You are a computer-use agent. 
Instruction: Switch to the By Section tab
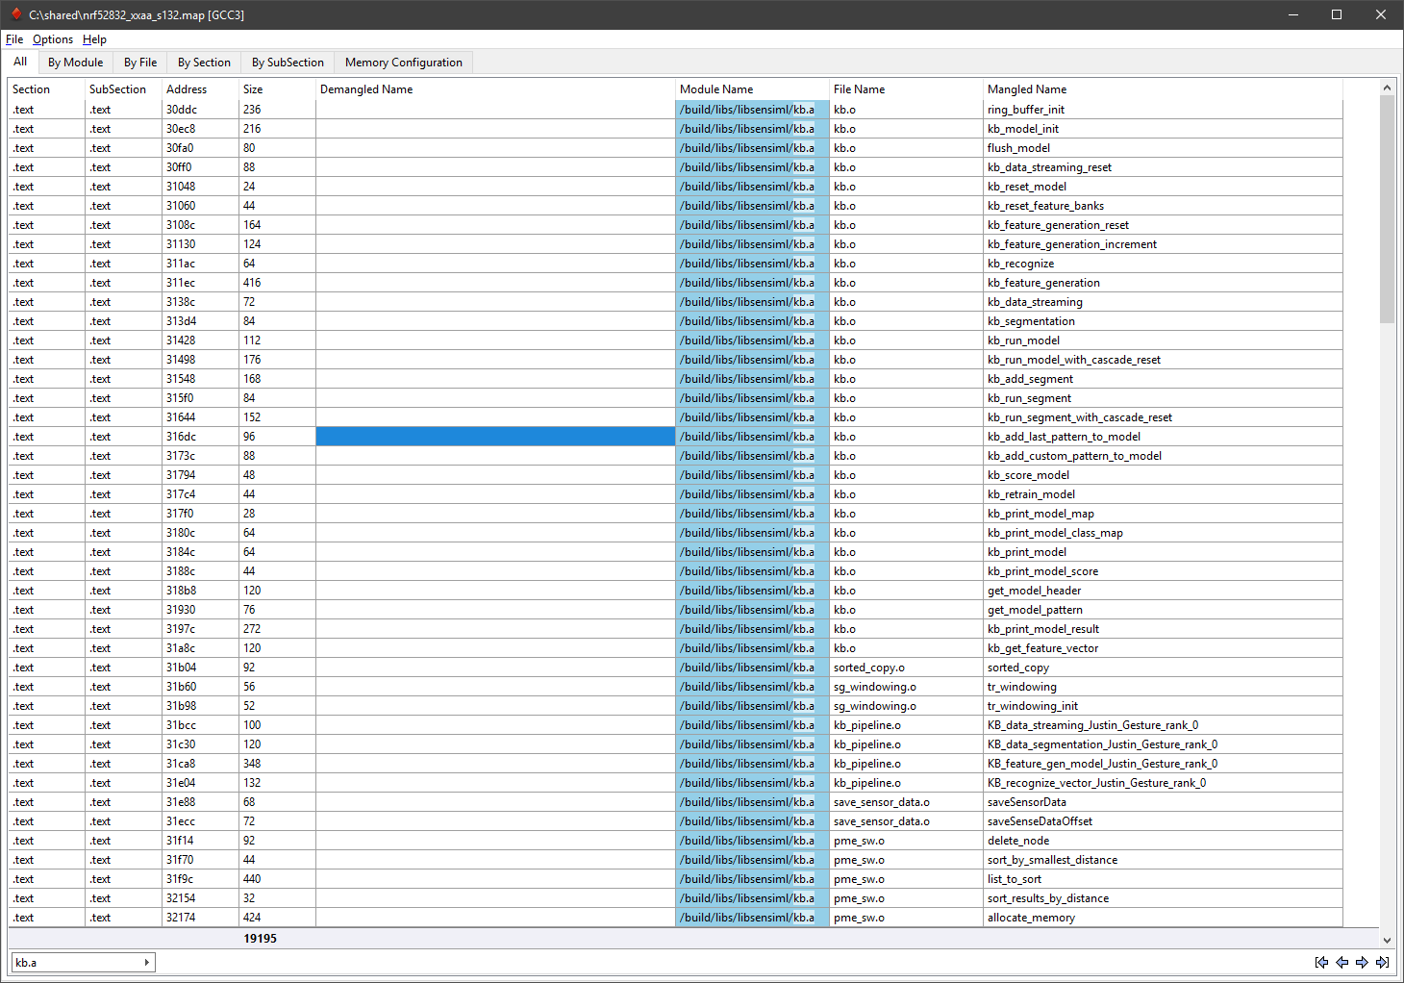[x=204, y=63]
